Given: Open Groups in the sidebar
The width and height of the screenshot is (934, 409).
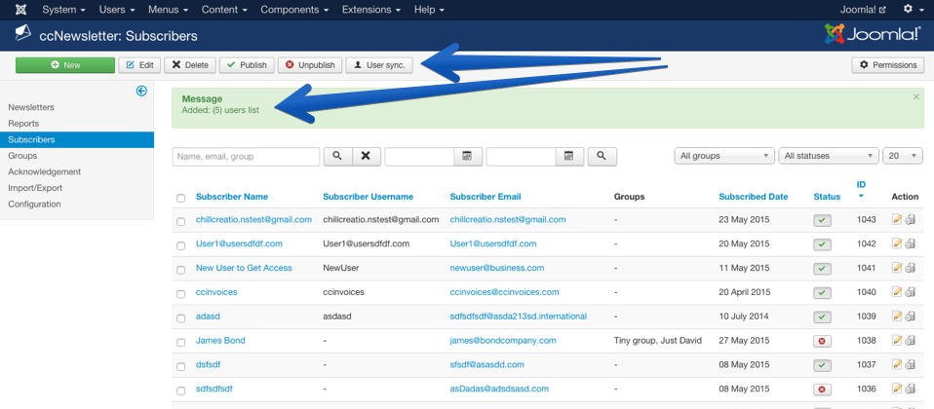Looking at the screenshot, I should (22, 156).
